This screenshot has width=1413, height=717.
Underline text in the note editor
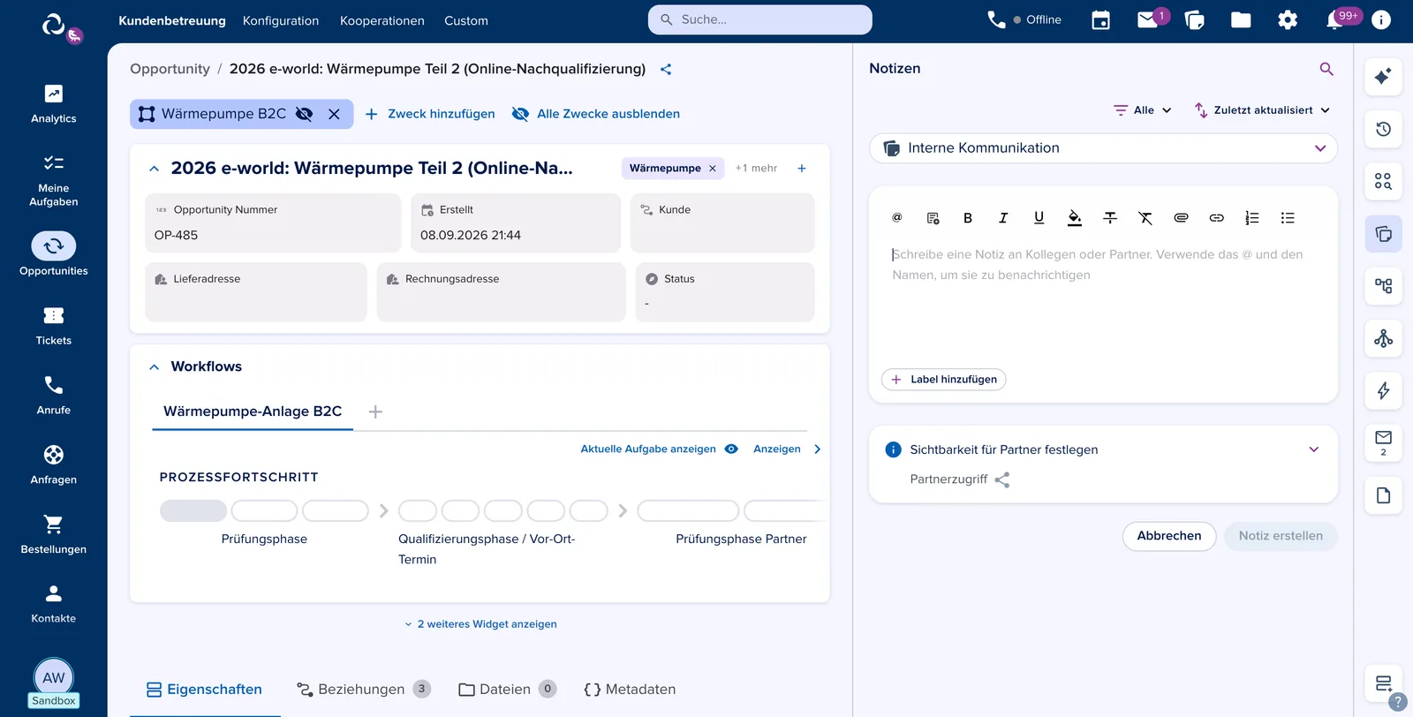pyautogui.click(x=1039, y=218)
